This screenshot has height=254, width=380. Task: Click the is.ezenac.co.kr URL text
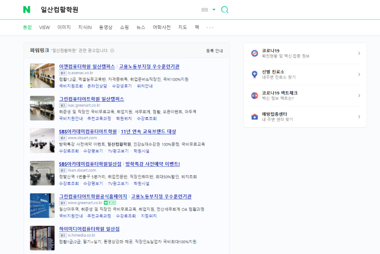click(80, 73)
